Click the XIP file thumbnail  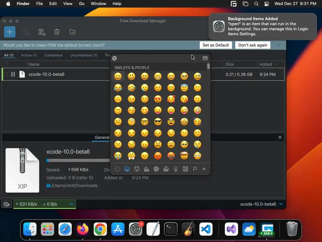tap(22, 170)
